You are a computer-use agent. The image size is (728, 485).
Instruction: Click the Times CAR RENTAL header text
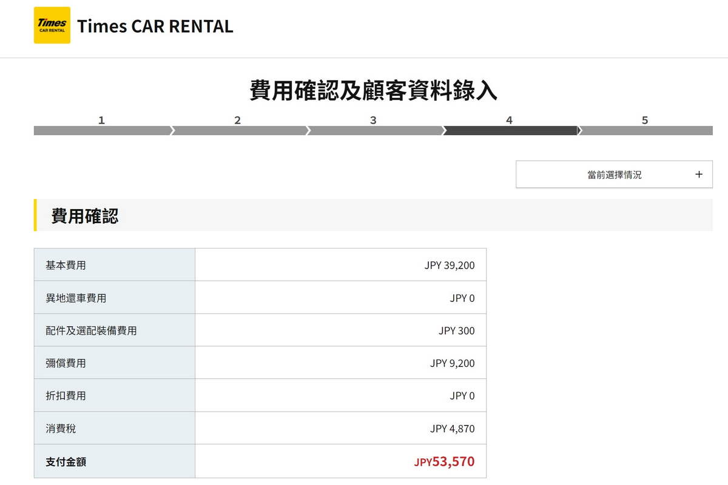[155, 26]
